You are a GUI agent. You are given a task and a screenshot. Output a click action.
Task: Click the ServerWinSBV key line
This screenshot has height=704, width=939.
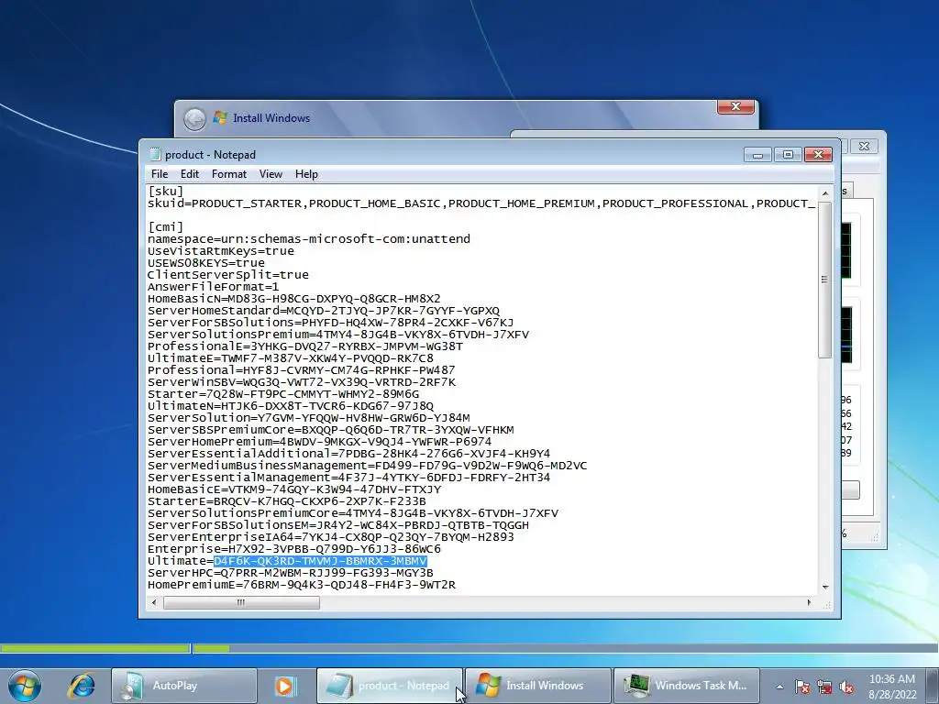tap(302, 382)
